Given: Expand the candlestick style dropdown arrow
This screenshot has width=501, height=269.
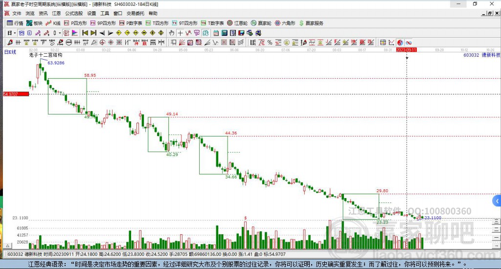Looking at the screenshot, I should pos(60,33).
